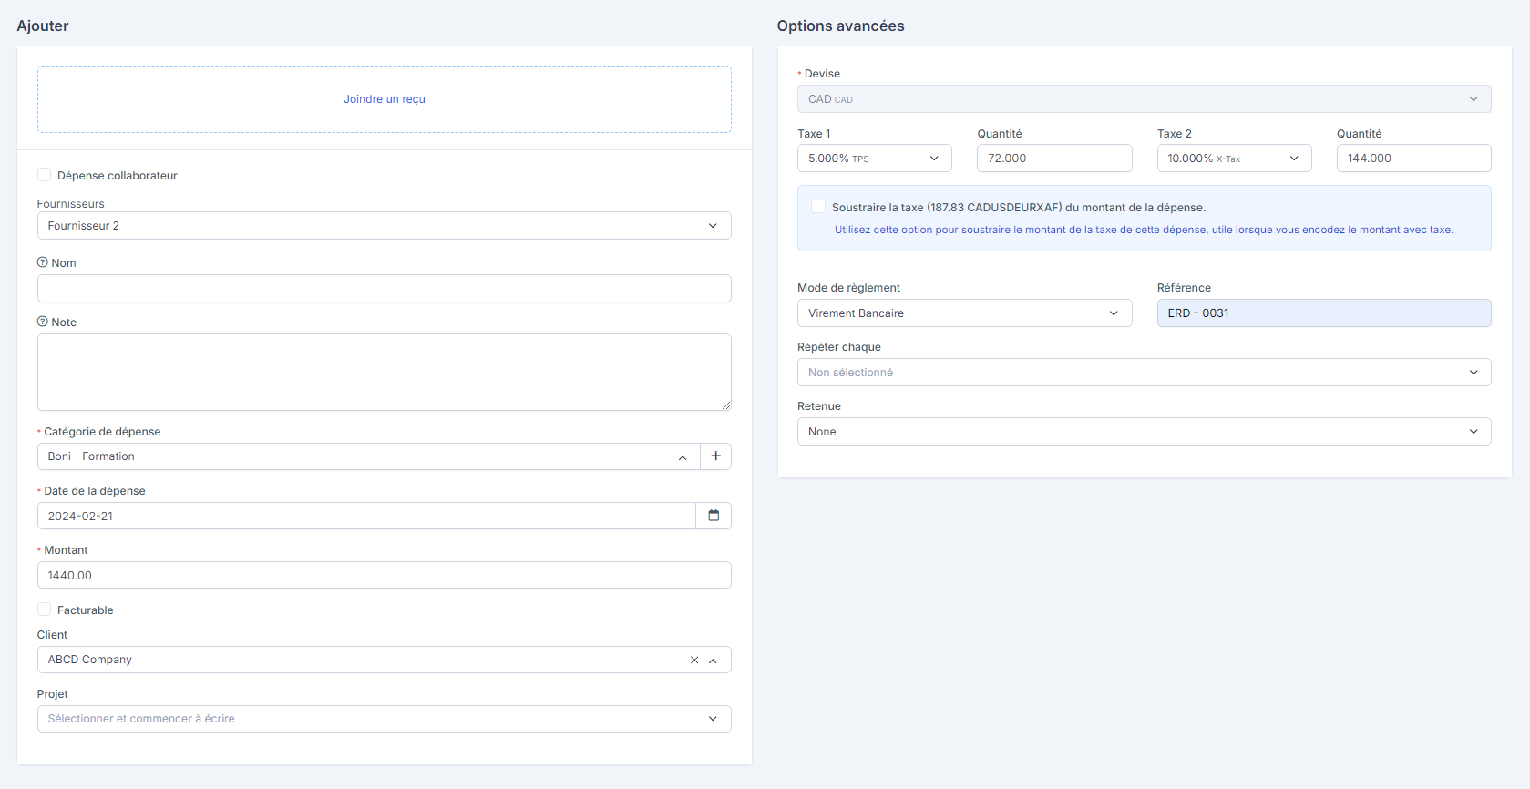Check Soustraire la taxe option
Screen dimensions: 1530x789
[x=818, y=207]
